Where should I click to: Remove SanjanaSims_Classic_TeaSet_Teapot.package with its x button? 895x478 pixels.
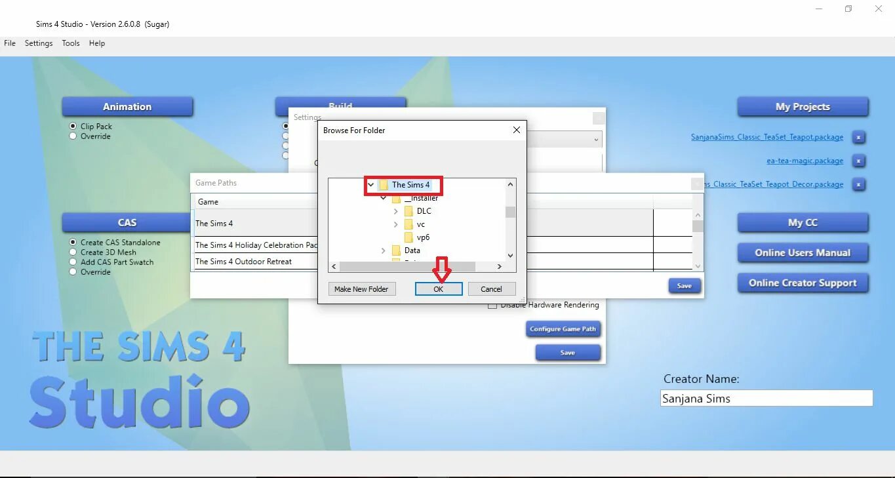coord(859,138)
